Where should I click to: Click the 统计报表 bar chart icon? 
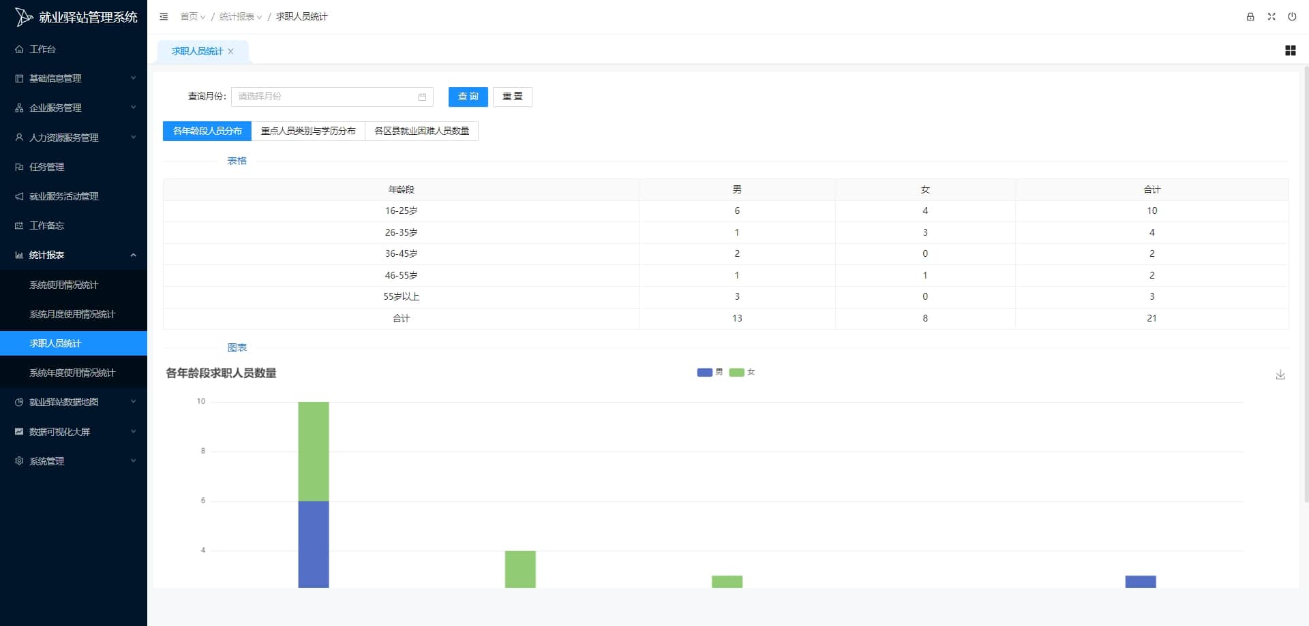click(x=19, y=255)
